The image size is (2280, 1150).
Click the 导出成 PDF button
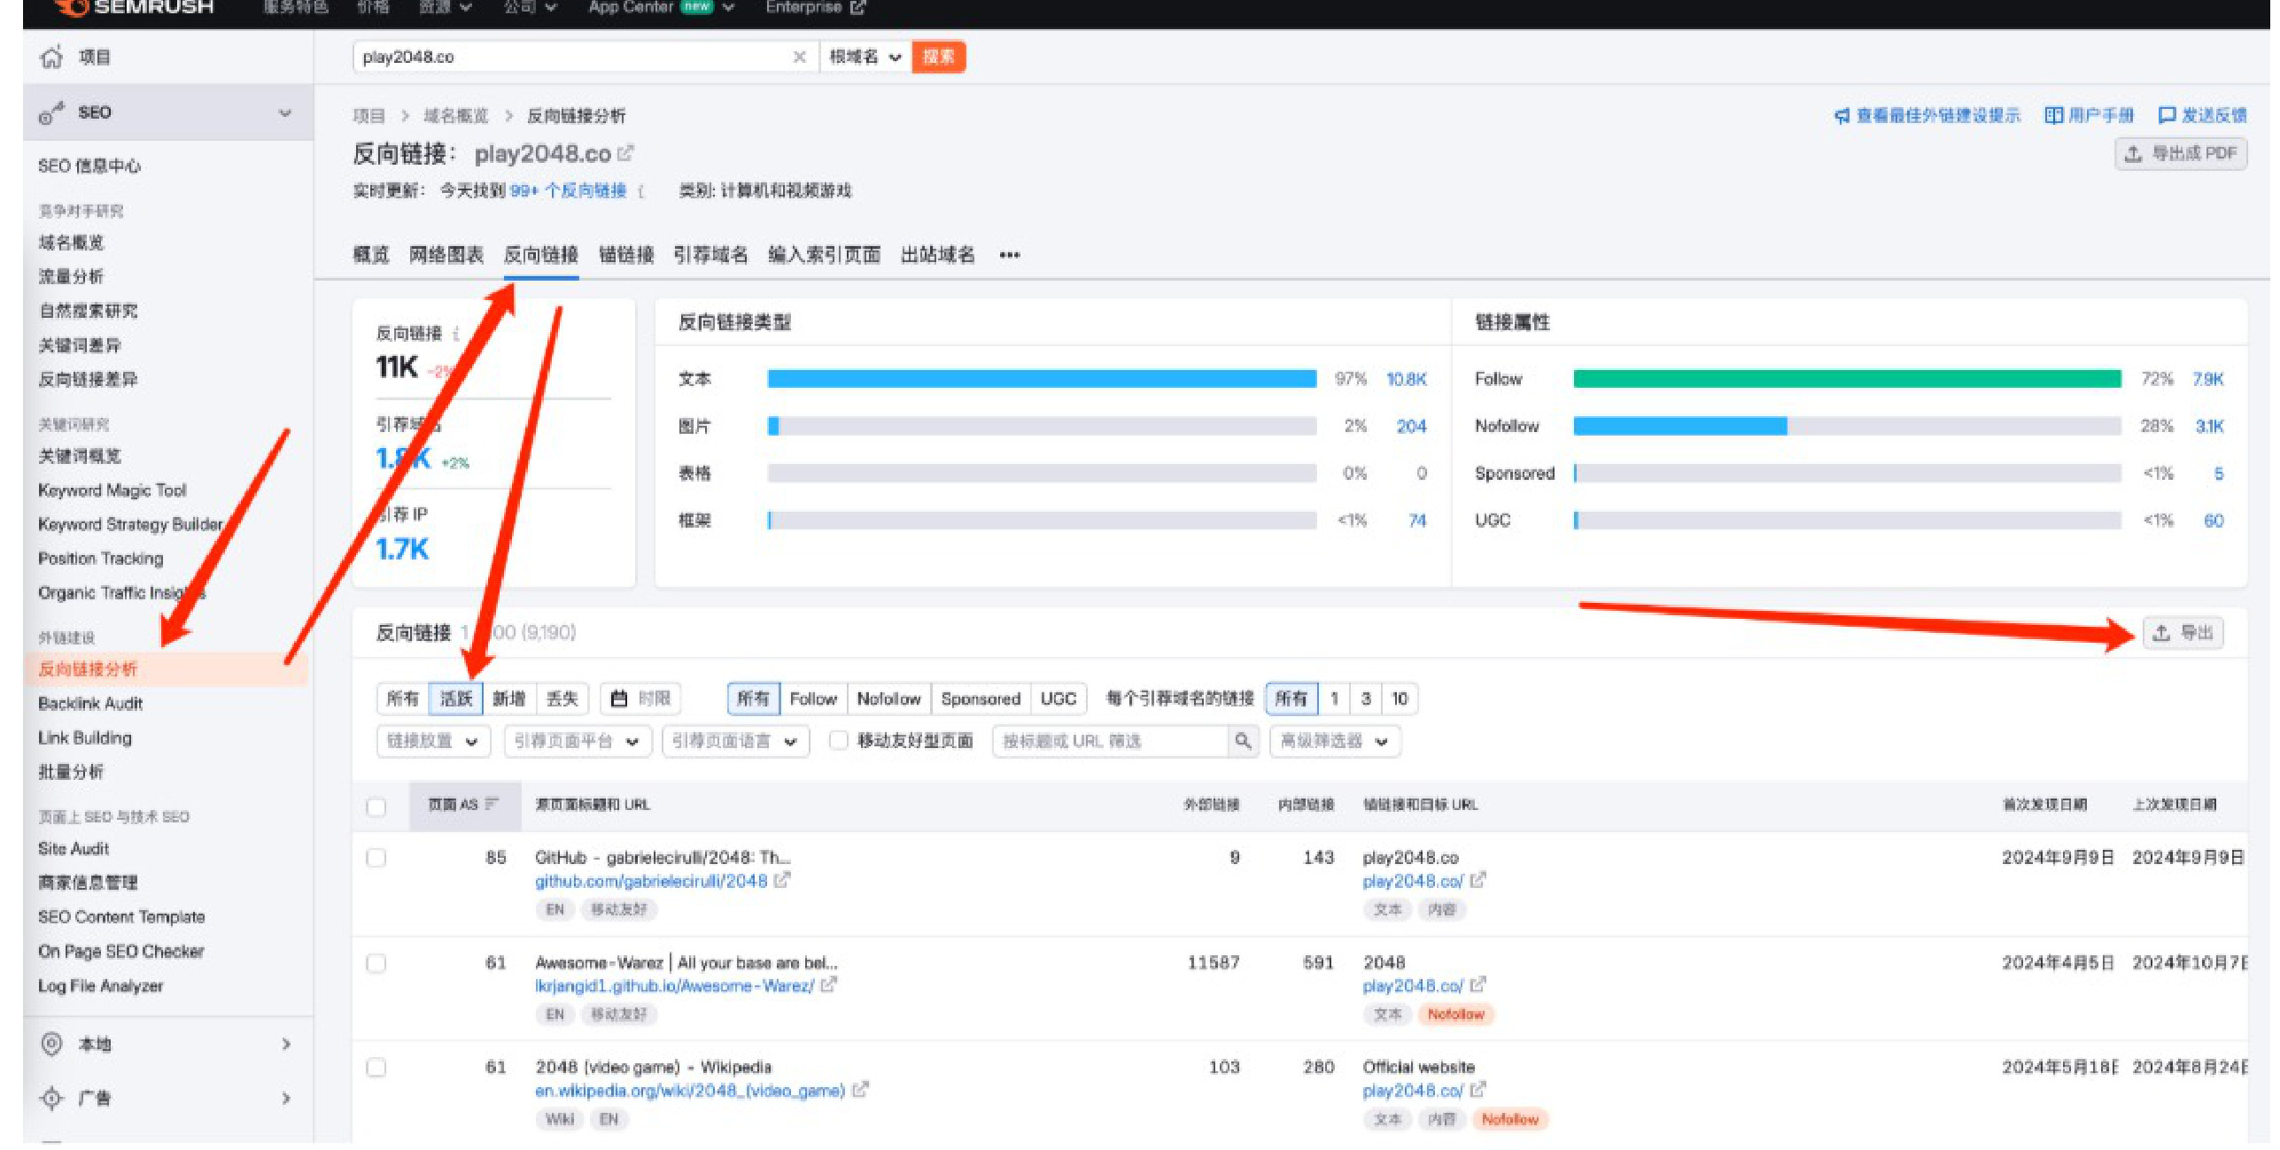(2181, 154)
